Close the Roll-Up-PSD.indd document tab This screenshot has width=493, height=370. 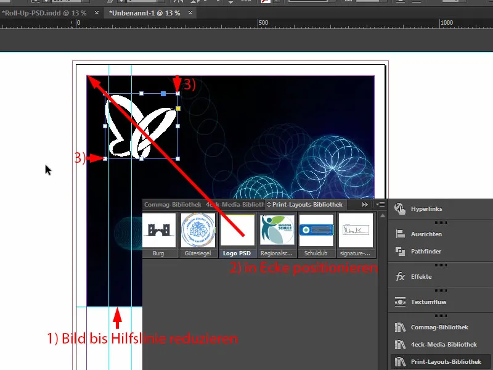click(97, 13)
